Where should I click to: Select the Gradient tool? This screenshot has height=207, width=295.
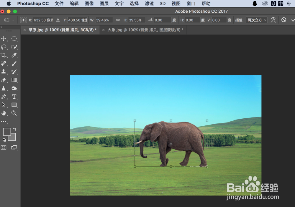pos(14,80)
